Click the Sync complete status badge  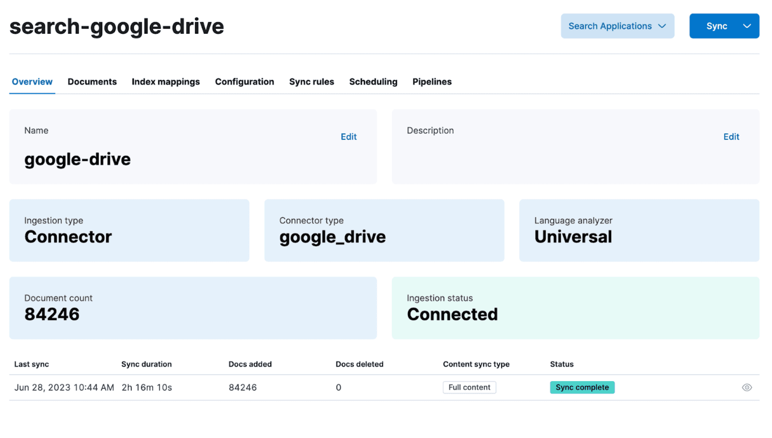(x=582, y=387)
